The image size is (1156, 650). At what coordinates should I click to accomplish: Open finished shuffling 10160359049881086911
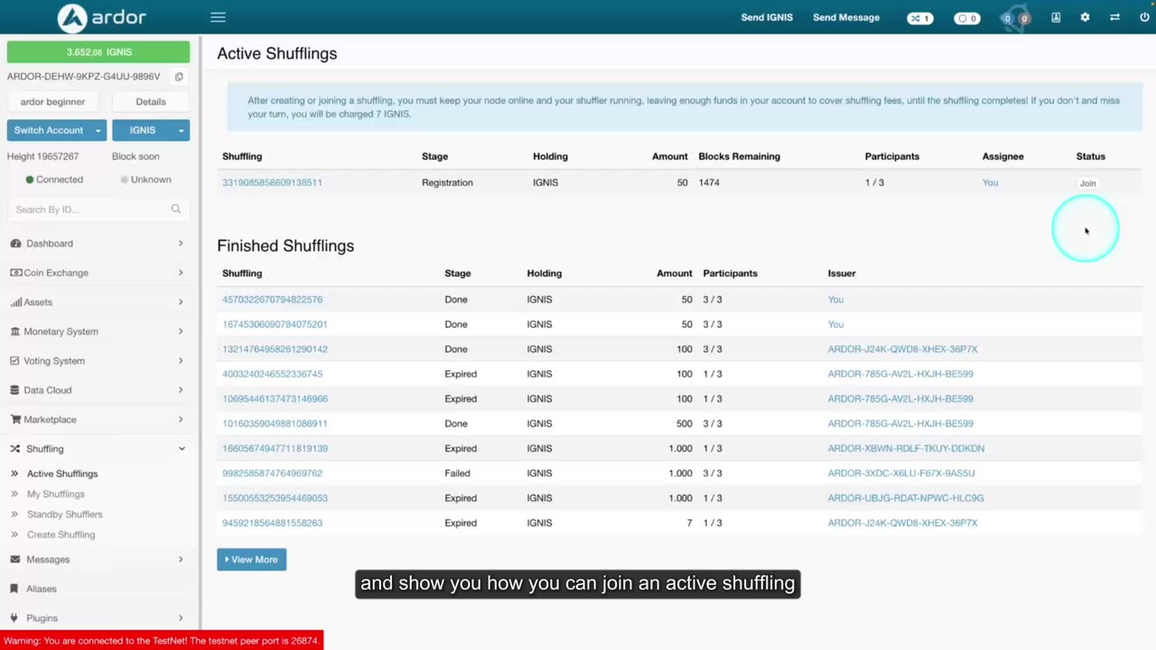coord(275,423)
